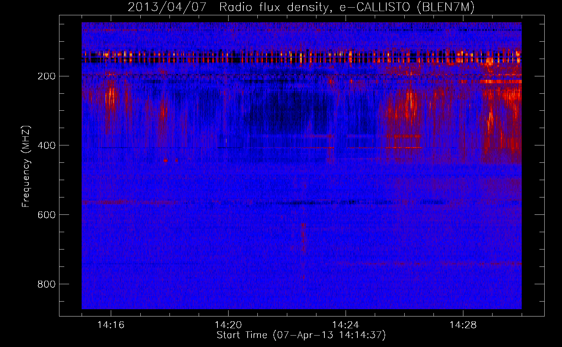562x347 pixels.
Task: Click the 200 frequency tick label
Action: pos(47,76)
